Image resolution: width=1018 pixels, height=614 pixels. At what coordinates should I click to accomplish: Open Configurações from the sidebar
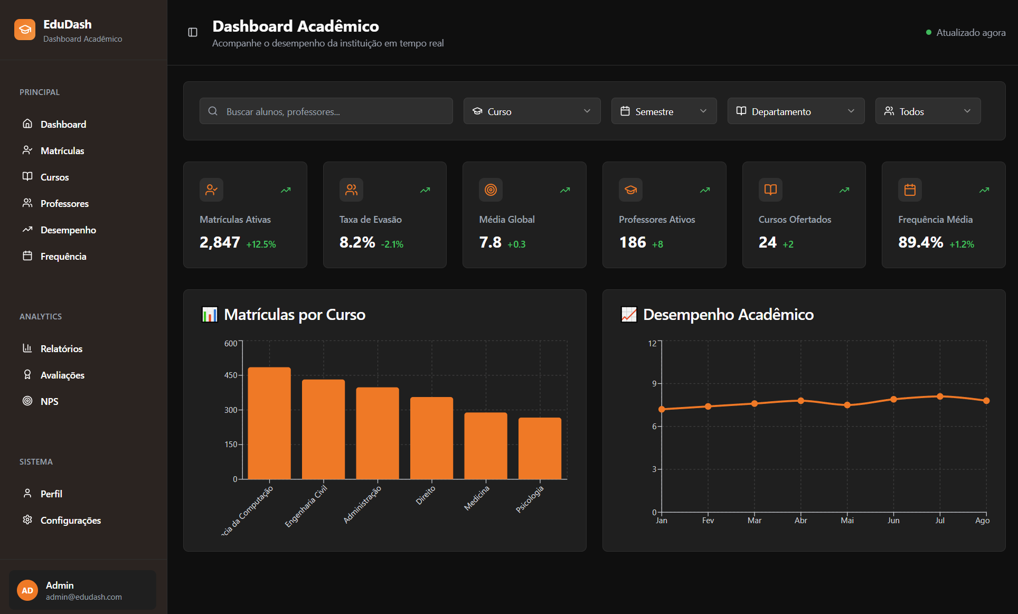[x=70, y=521]
